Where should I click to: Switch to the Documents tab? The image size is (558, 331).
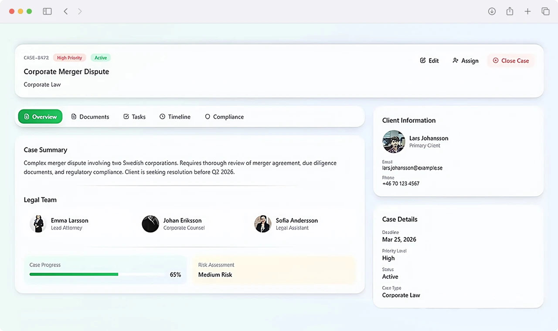pyautogui.click(x=90, y=117)
